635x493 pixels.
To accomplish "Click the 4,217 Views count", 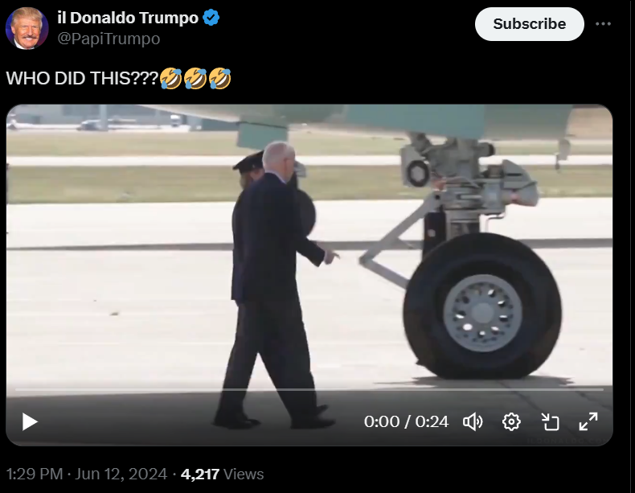I will 222,474.
